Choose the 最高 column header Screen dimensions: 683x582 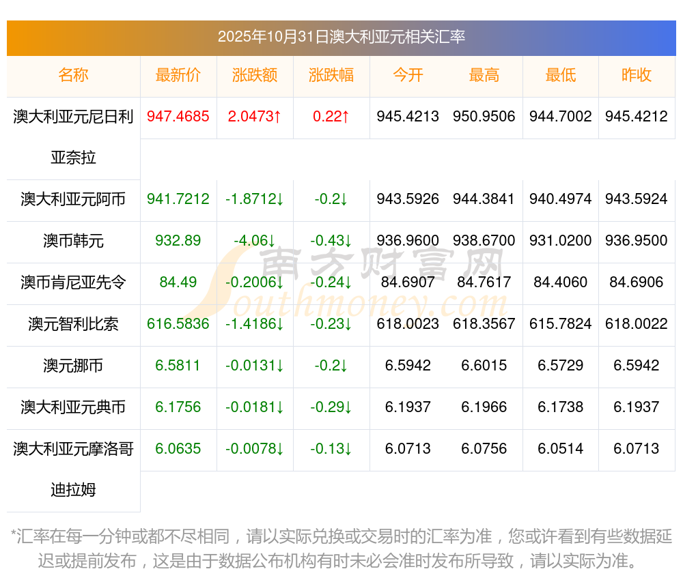(484, 75)
